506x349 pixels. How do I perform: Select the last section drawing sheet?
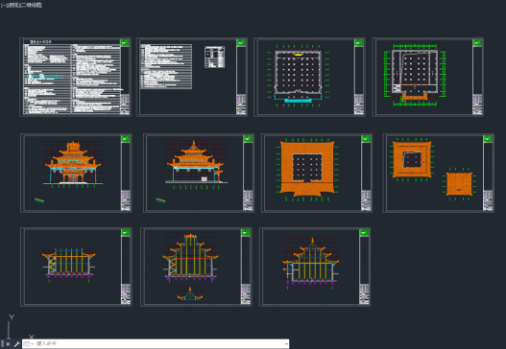coord(315,267)
